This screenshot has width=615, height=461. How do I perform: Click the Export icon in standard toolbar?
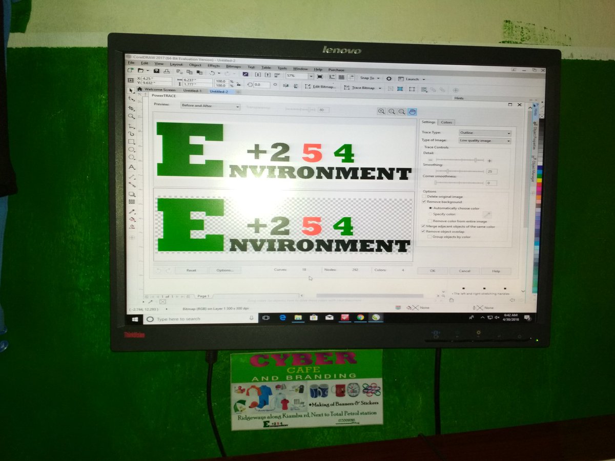pos(268,75)
